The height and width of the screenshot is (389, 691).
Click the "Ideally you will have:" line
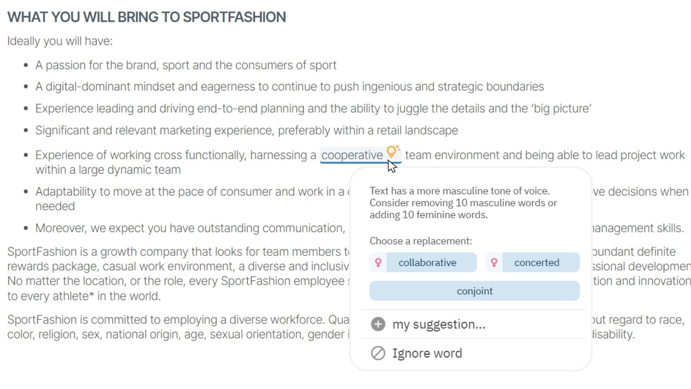coord(60,41)
